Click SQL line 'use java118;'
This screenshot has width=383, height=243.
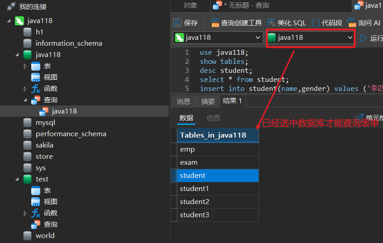pyautogui.click(x=224, y=52)
